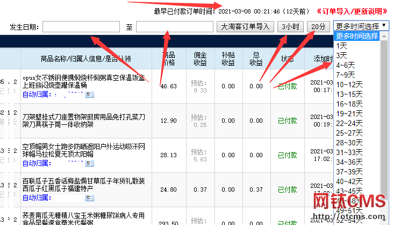The width and height of the screenshot is (393, 225).
Task: Click 已付款 status in 刀架 row
Action: pos(288,121)
